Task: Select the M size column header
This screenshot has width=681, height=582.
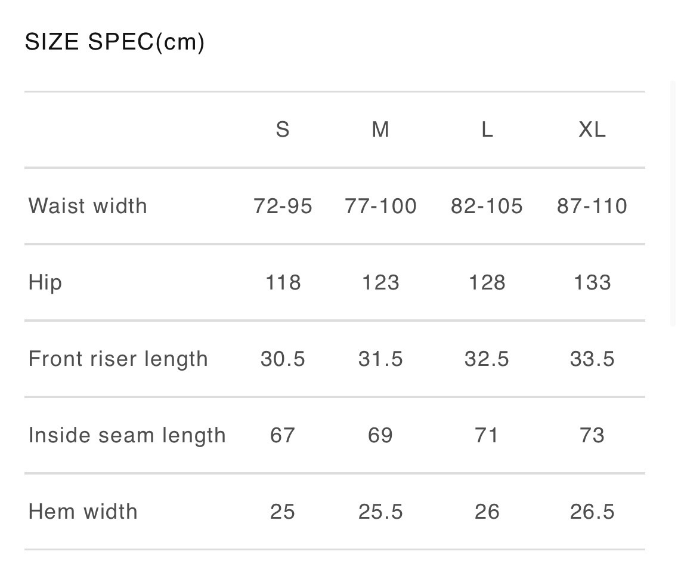Action: [x=380, y=130]
